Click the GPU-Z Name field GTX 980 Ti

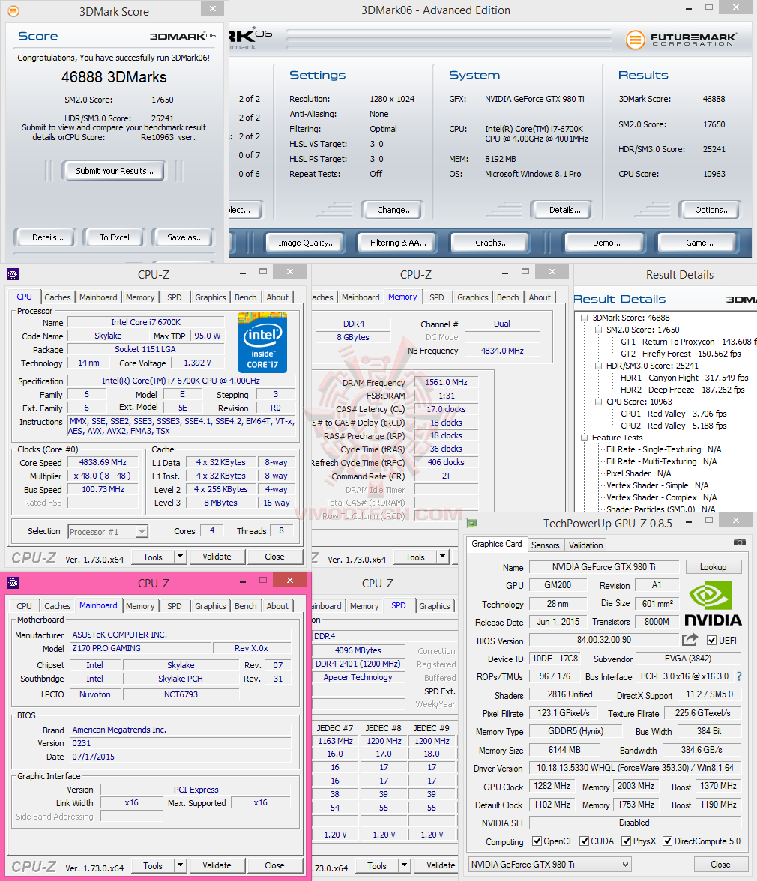pyautogui.click(x=603, y=567)
